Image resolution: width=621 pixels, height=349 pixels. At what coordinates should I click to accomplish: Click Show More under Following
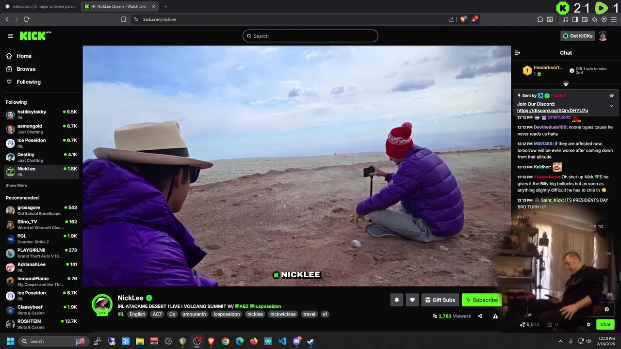(x=16, y=186)
